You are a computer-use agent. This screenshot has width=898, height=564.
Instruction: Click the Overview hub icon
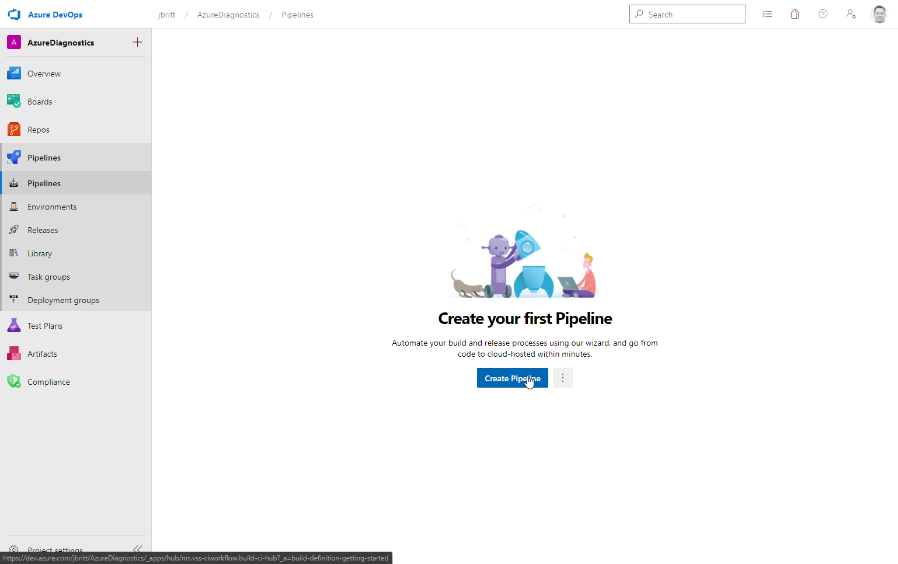click(14, 74)
